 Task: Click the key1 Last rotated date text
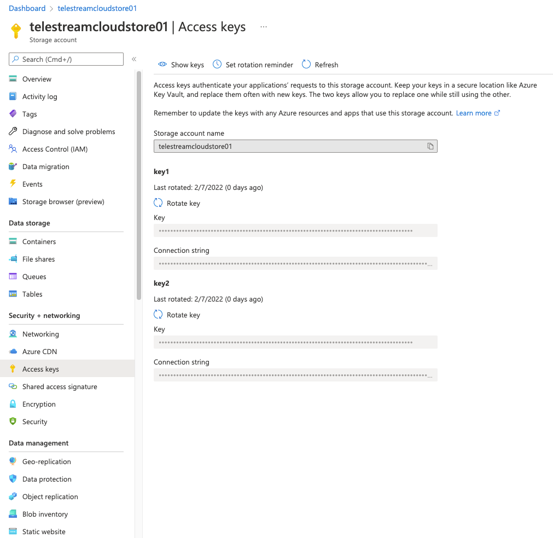(x=208, y=187)
